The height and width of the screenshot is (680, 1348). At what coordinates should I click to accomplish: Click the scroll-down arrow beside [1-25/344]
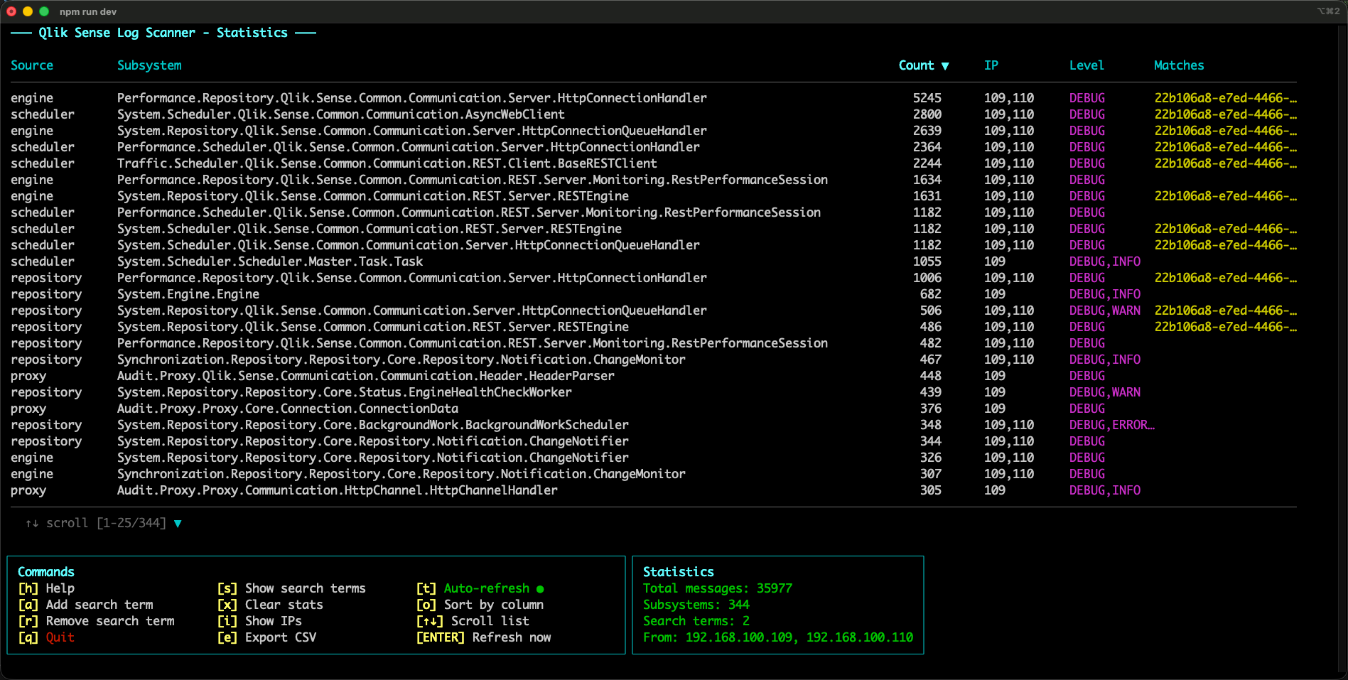[178, 524]
